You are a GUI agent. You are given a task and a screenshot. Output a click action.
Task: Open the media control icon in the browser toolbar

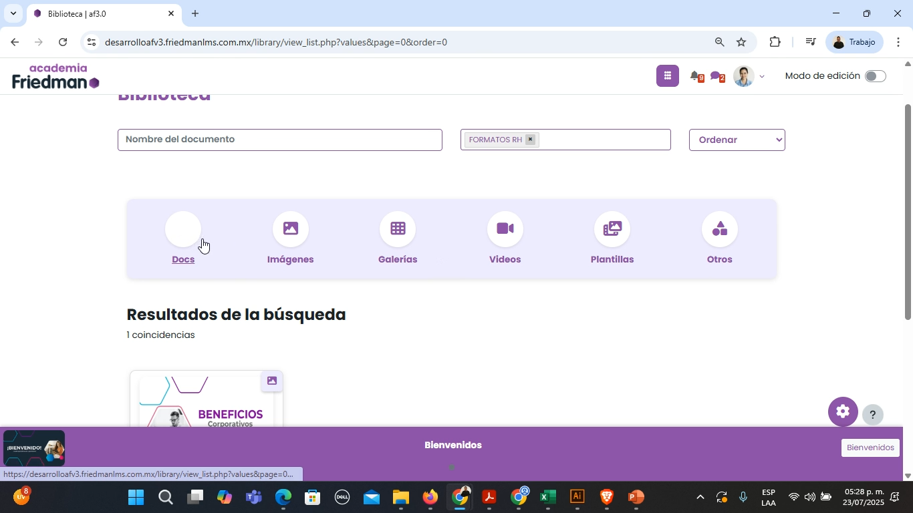810,42
